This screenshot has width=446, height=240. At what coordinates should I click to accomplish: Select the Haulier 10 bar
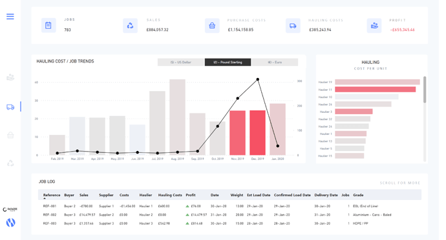pos(366,97)
